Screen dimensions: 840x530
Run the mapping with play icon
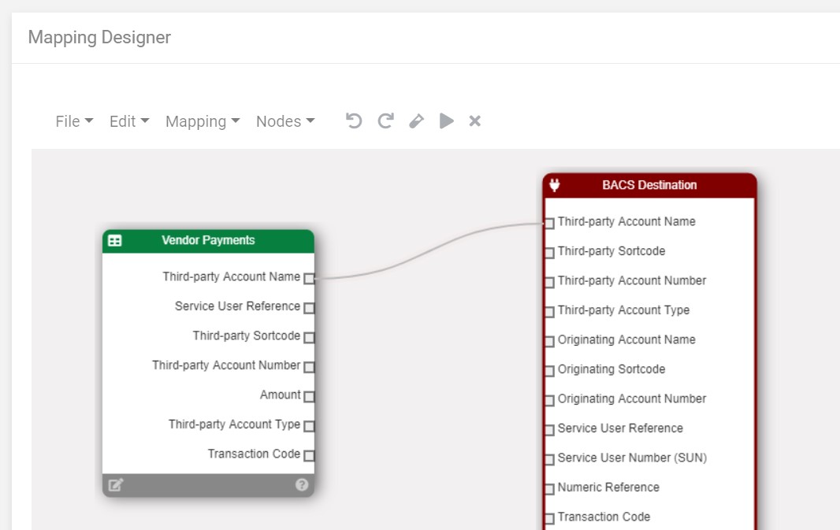[x=446, y=121]
